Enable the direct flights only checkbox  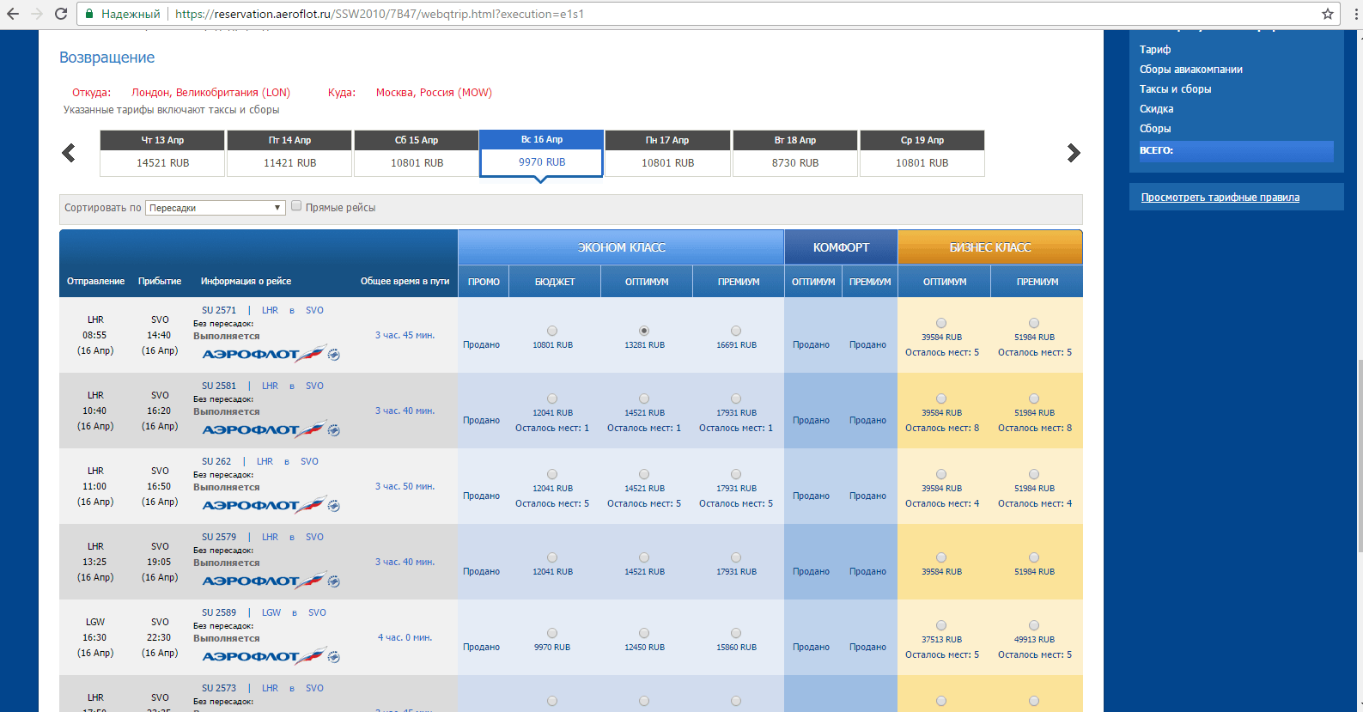point(296,206)
